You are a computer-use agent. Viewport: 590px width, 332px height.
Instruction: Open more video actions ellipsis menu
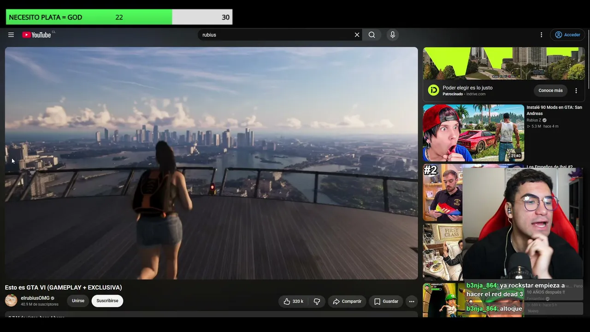pos(412,301)
